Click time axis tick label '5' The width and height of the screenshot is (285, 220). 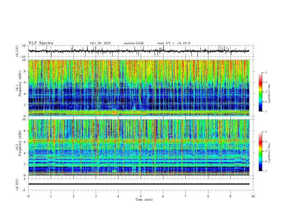(141, 196)
